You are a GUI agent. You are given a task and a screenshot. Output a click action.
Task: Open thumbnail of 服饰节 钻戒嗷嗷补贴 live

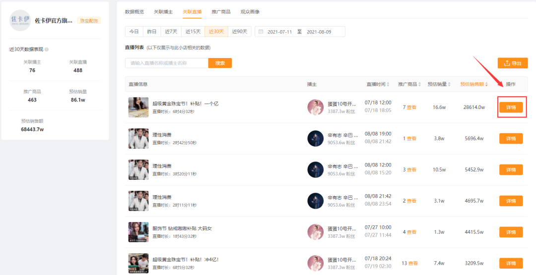pos(138,232)
